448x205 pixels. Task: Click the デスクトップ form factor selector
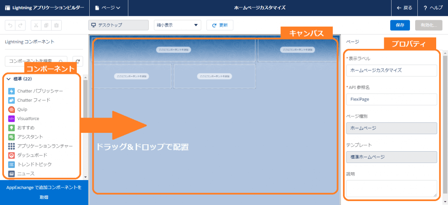coord(119,25)
